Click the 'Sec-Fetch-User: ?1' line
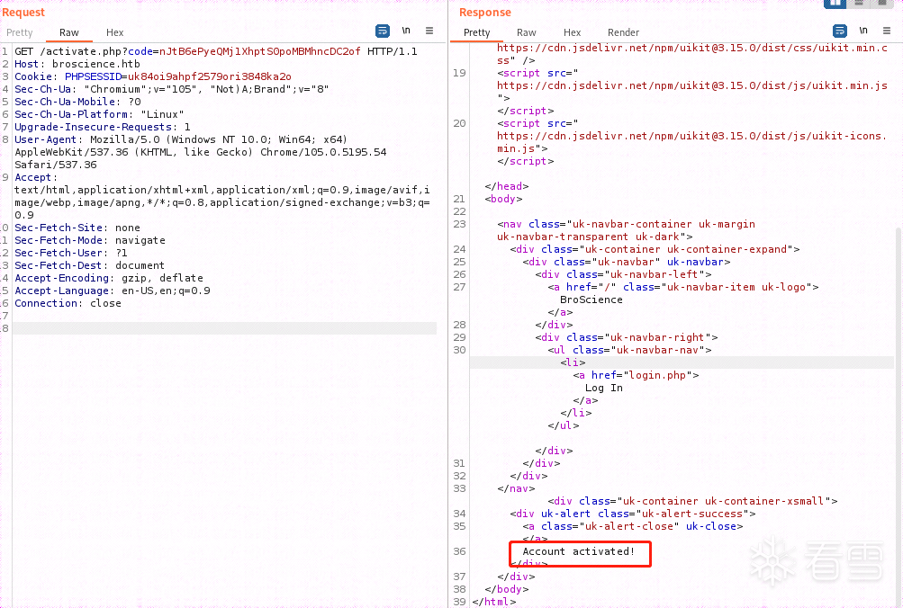Viewport: 903px width, 608px height. tap(71, 253)
